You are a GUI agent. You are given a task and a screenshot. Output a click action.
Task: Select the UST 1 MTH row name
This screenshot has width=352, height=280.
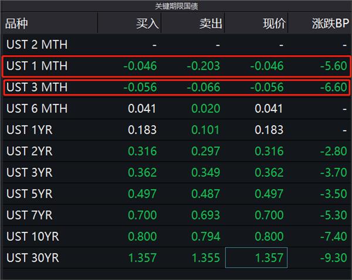pyautogui.click(x=37, y=66)
